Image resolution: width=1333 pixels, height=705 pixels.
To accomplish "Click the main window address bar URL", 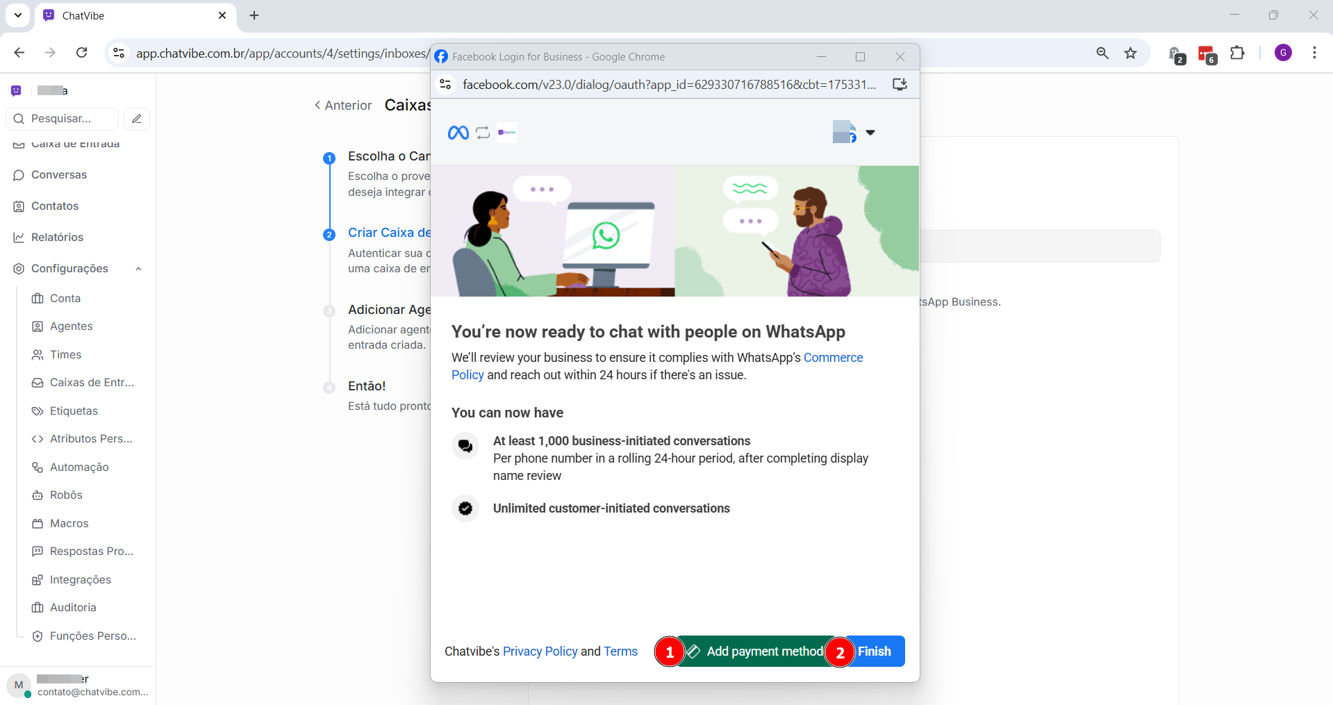I will point(282,53).
